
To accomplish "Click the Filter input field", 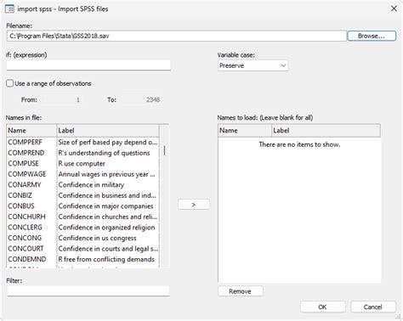I will [88, 290].
